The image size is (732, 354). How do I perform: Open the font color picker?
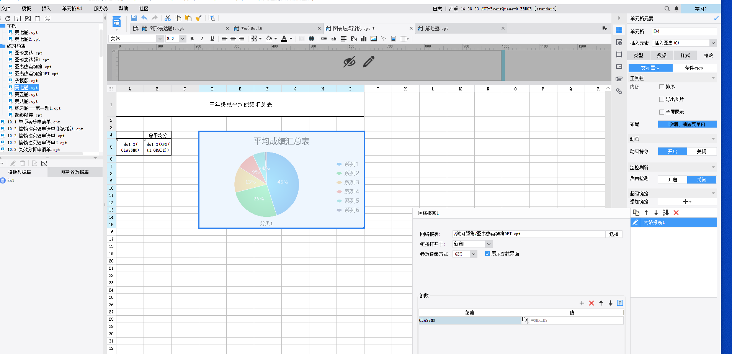pyautogui.click(x=286, y=39)
